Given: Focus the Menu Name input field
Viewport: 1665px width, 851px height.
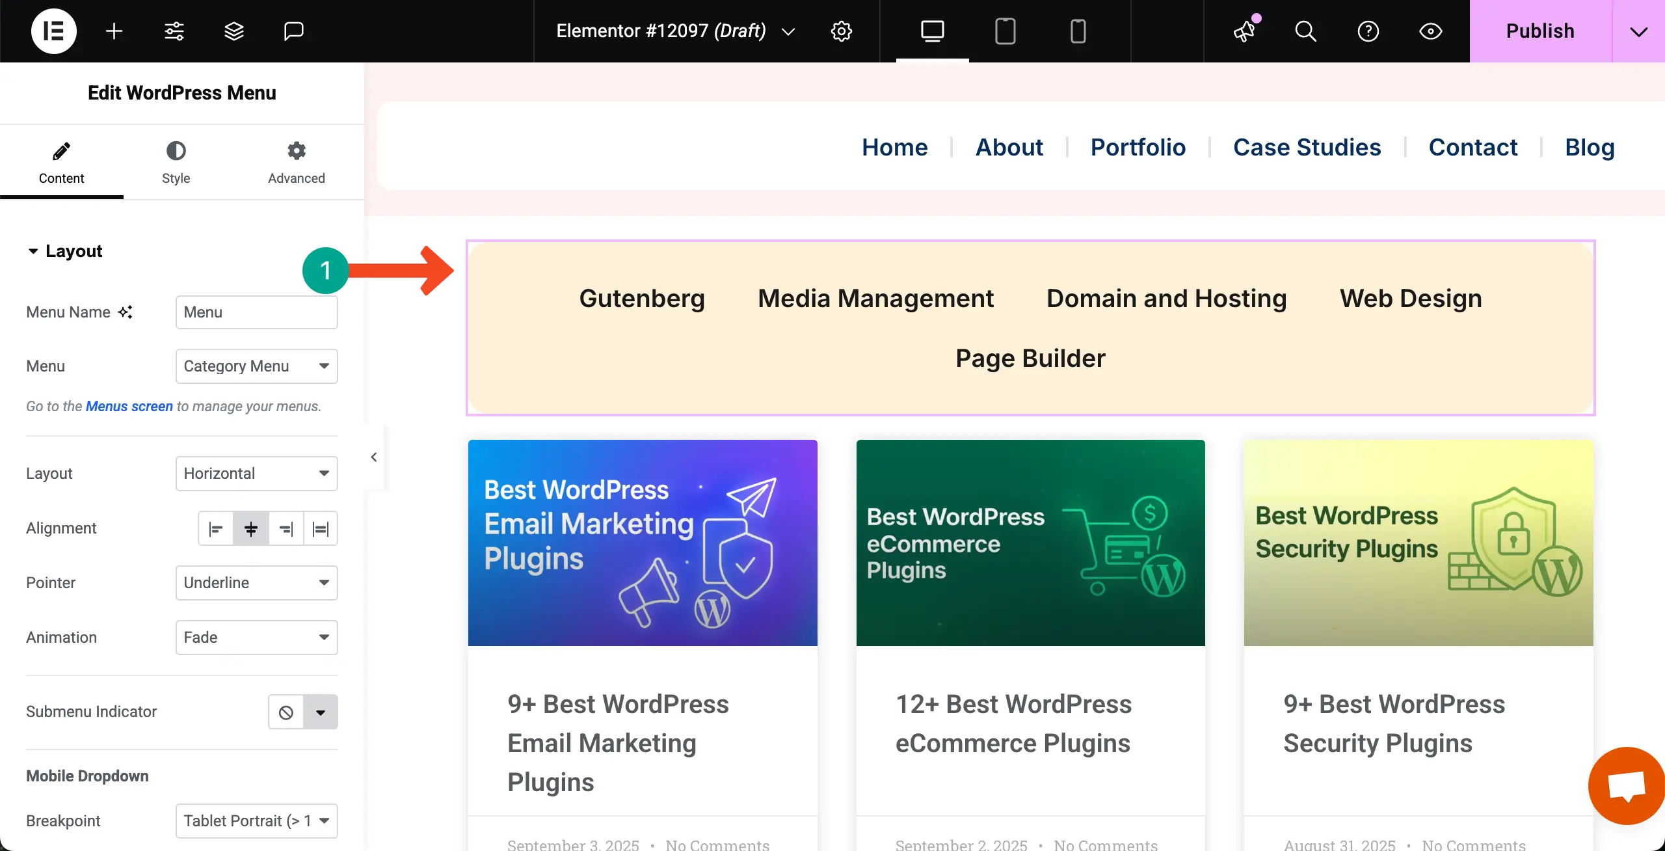Looking at the screenshot, I should 257,312.
